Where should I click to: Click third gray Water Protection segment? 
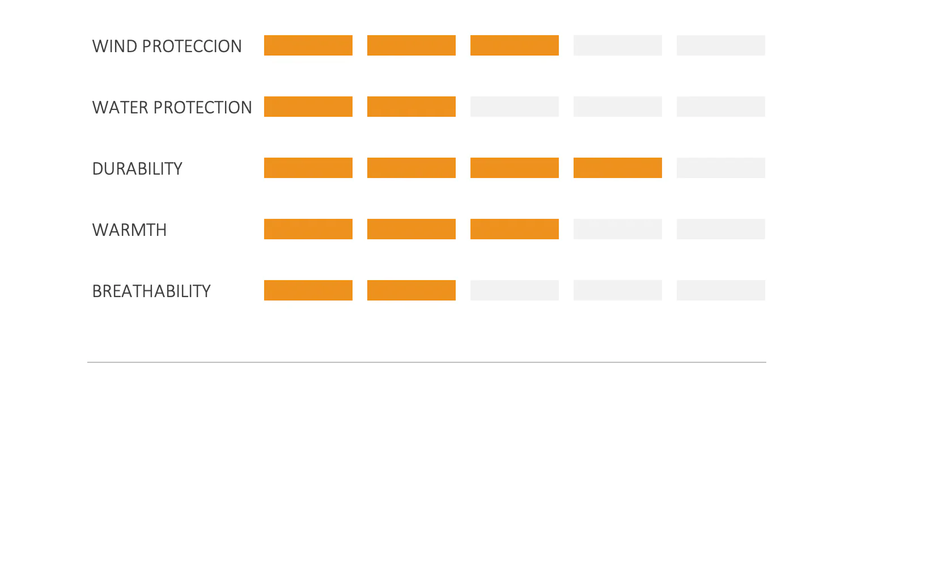[515, 107]
